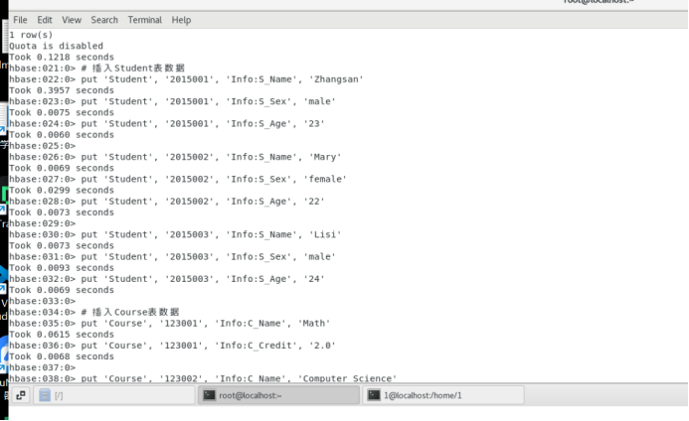Click the hbase:034 Course comment line
This screenshot has width=689, height=421.
point(94,312)
